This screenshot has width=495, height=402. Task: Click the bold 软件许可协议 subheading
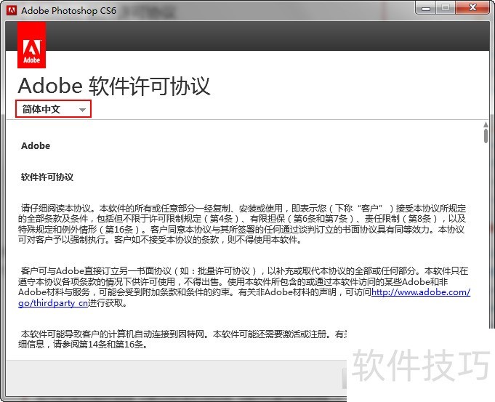point(47,177)
